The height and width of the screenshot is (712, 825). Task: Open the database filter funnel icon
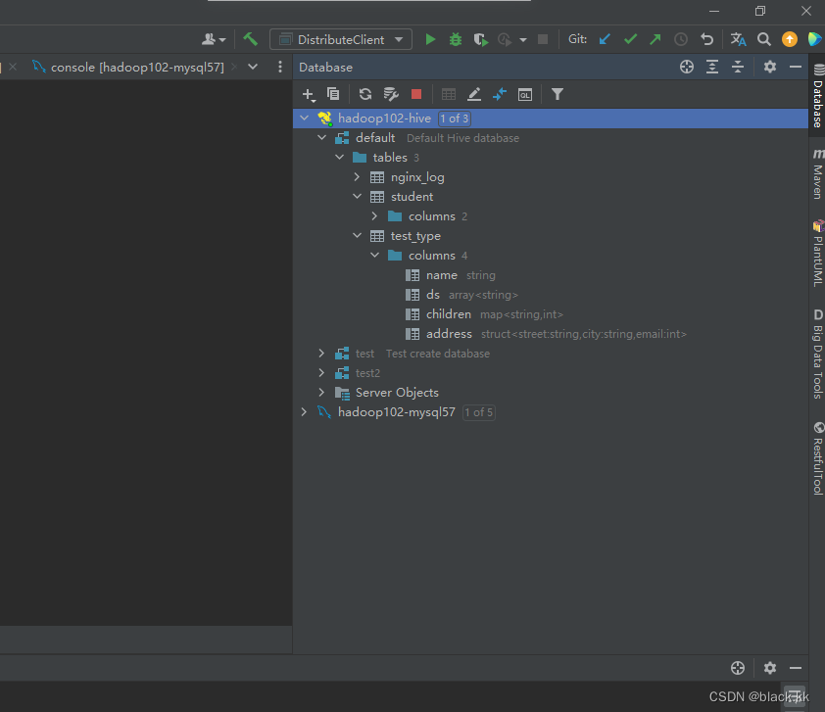(x=558, y=94)
